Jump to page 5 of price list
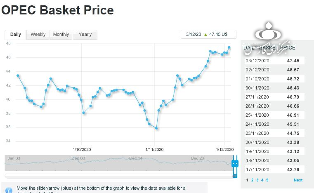Screen dimensions: 314x193 click(267, 180)
